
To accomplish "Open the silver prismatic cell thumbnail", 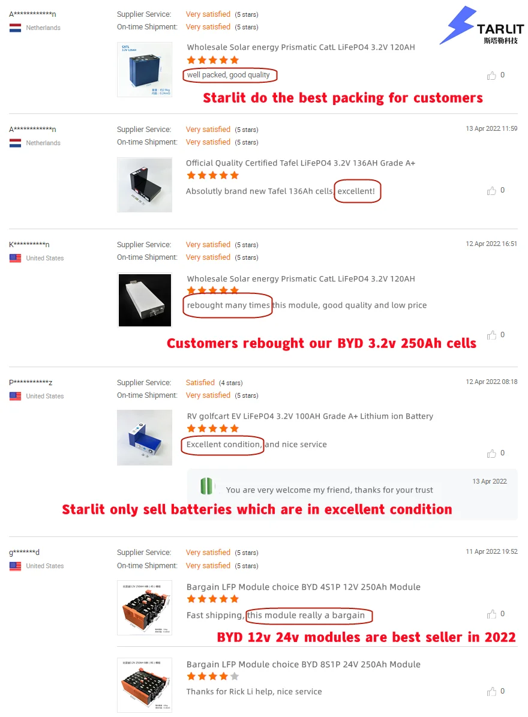I will [145, 300].
